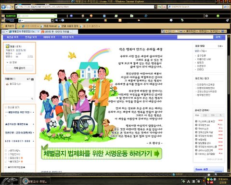Click the browser Back arrow button
The image size is (231, 185).
3,7
